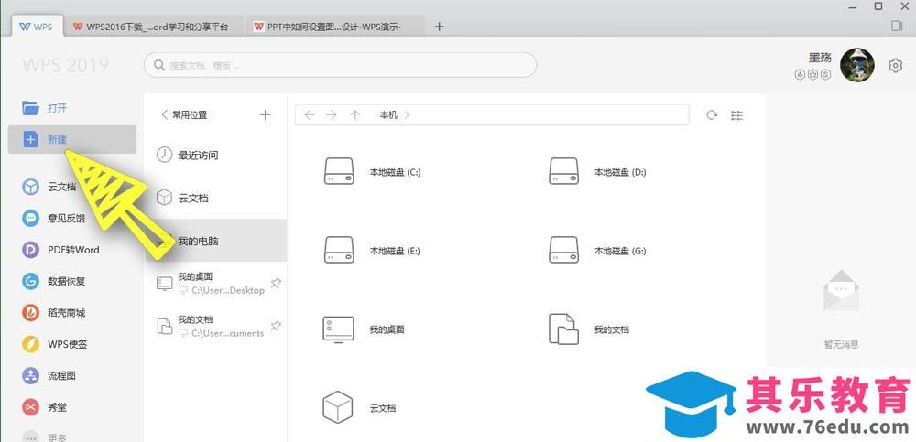Click the 暂无消息 message envelope icon

tap(841, 290)
